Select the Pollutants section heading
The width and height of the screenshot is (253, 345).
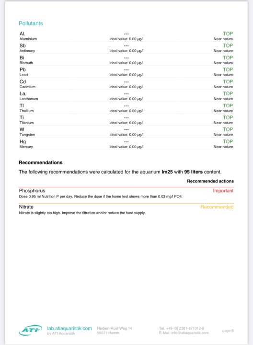tap(31, 23)
